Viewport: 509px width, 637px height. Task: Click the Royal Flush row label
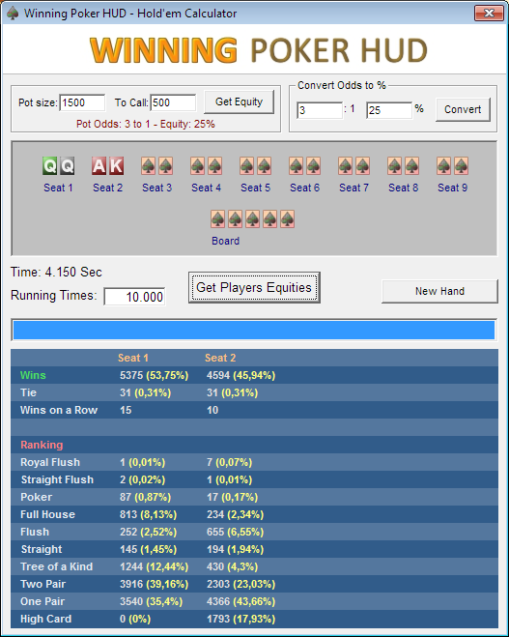point(50,462)
